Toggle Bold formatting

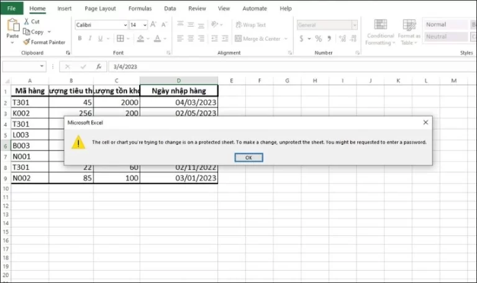tap(79, 38)
